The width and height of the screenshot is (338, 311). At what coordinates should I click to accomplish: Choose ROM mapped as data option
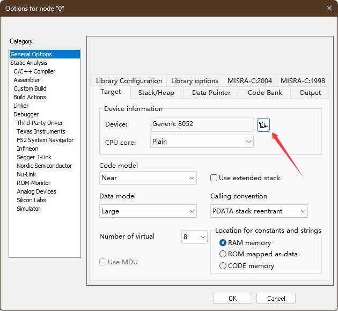point(223,254)
